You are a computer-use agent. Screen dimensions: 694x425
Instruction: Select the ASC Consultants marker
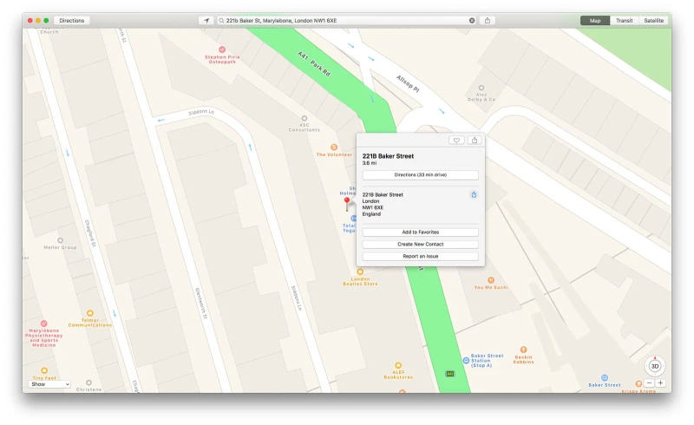click(x=304, y=118)
